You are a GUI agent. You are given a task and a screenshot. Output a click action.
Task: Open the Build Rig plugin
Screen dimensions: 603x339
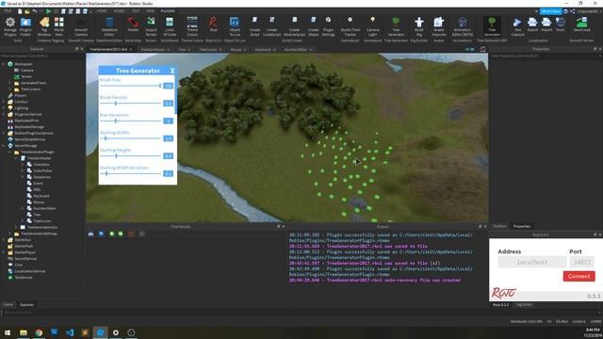[418, 26]
